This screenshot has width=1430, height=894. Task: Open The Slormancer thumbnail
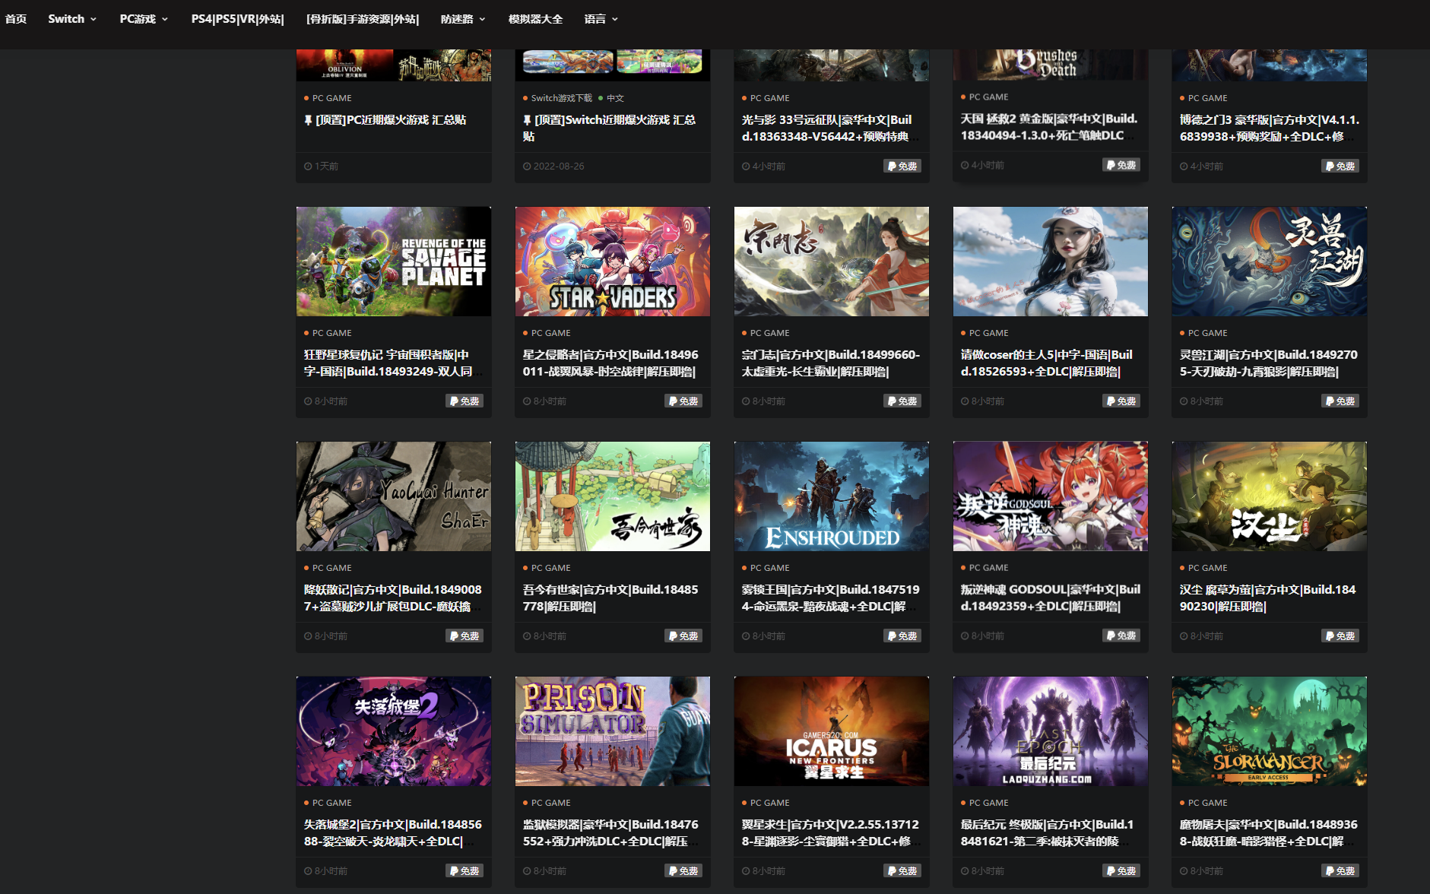(x=1270, y=731)
